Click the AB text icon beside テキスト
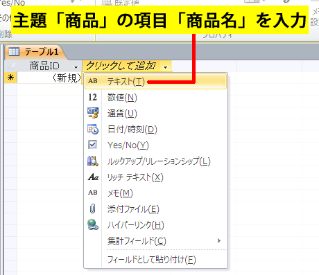Viewport: 319px width, 275px height. pyautogui.click(x=93, y=81)
